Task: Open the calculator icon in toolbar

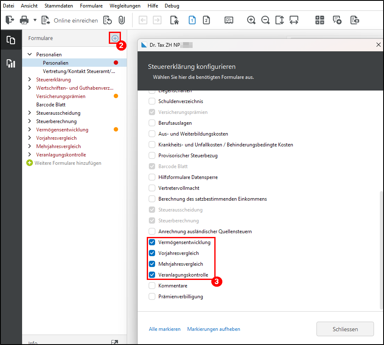Action: (320, 20)
